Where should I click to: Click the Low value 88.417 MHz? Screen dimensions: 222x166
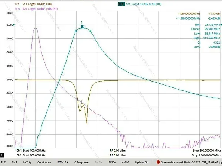pyautogui.click(x=212, y=34)
